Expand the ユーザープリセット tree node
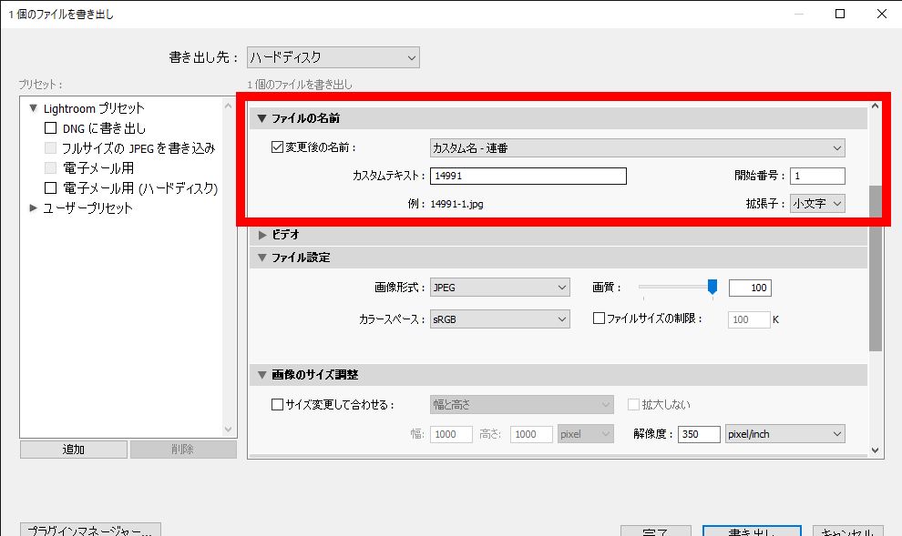The image size is (902, 536). pyautogui.click(x=34, y=208)
